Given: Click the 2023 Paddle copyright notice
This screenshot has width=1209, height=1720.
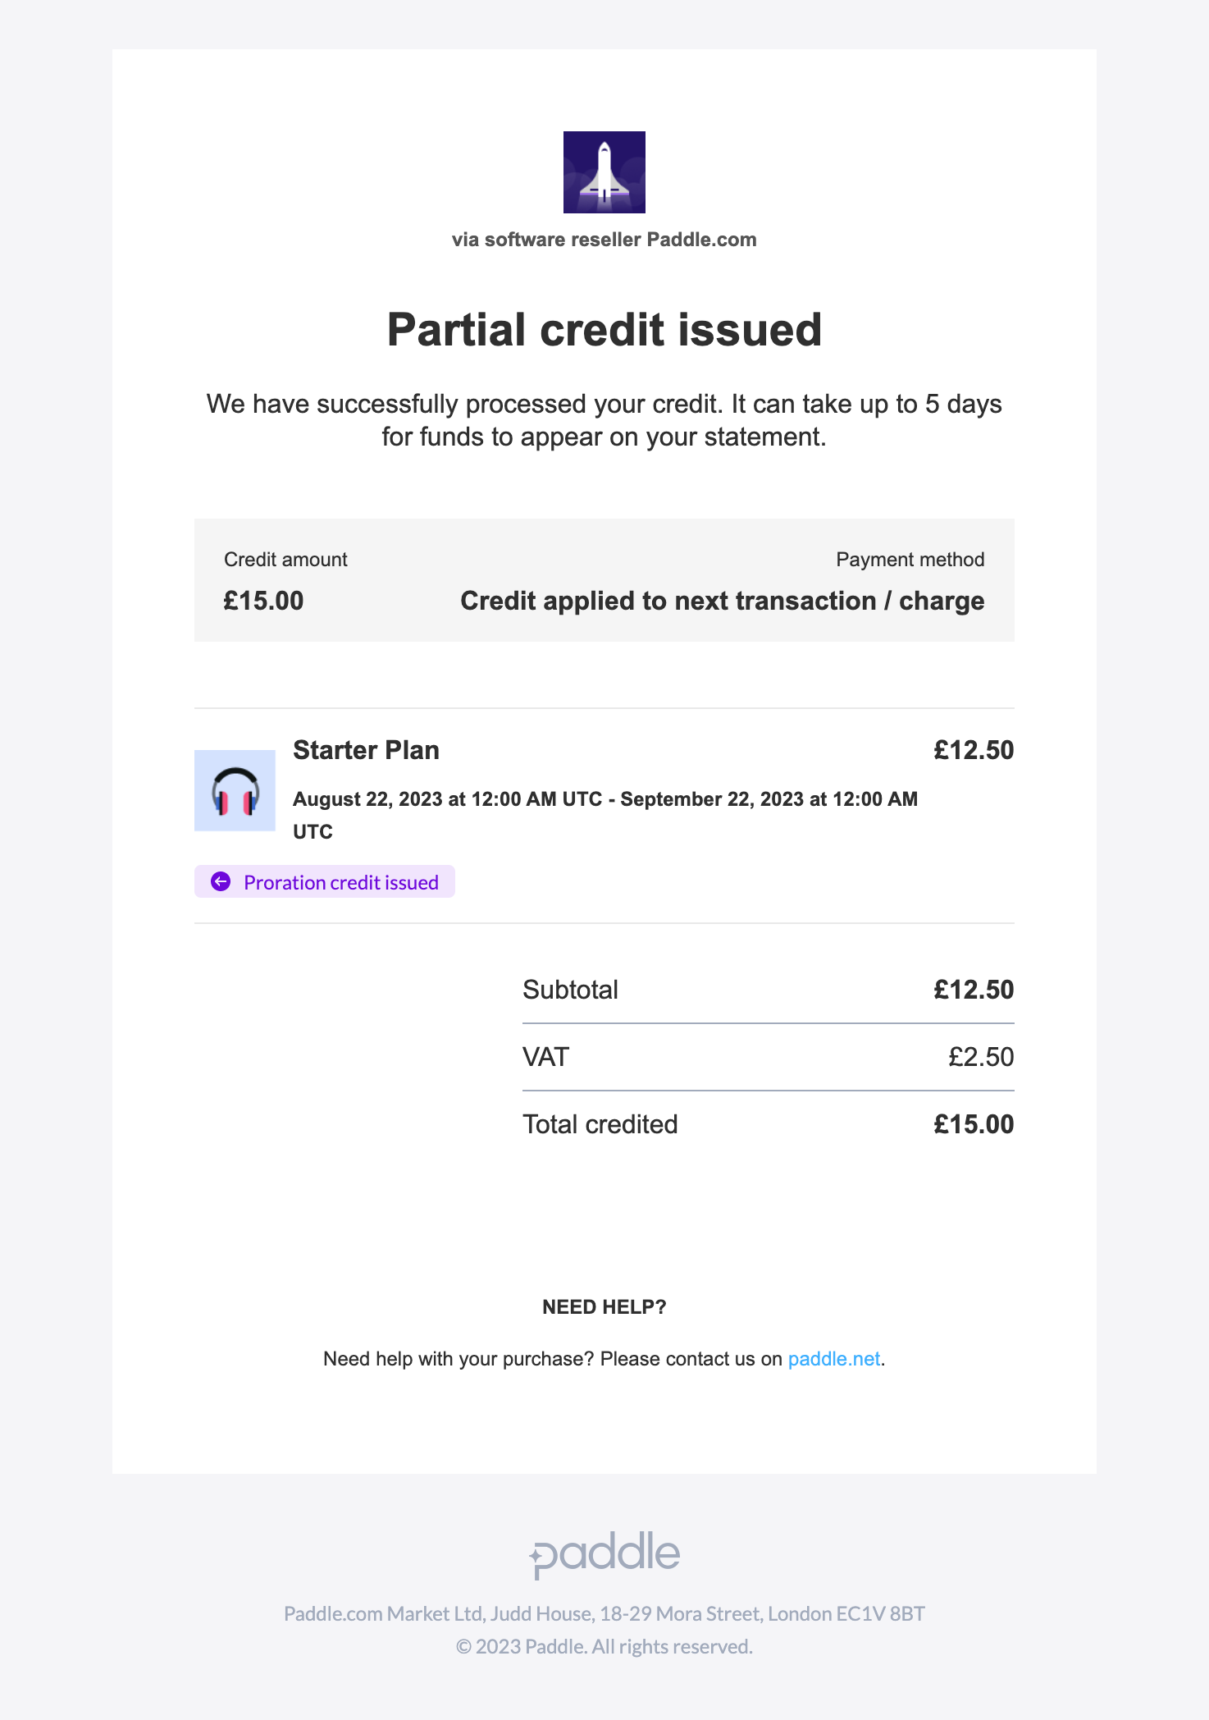Looking at the screenshot, I should [x=604, y=1646].
